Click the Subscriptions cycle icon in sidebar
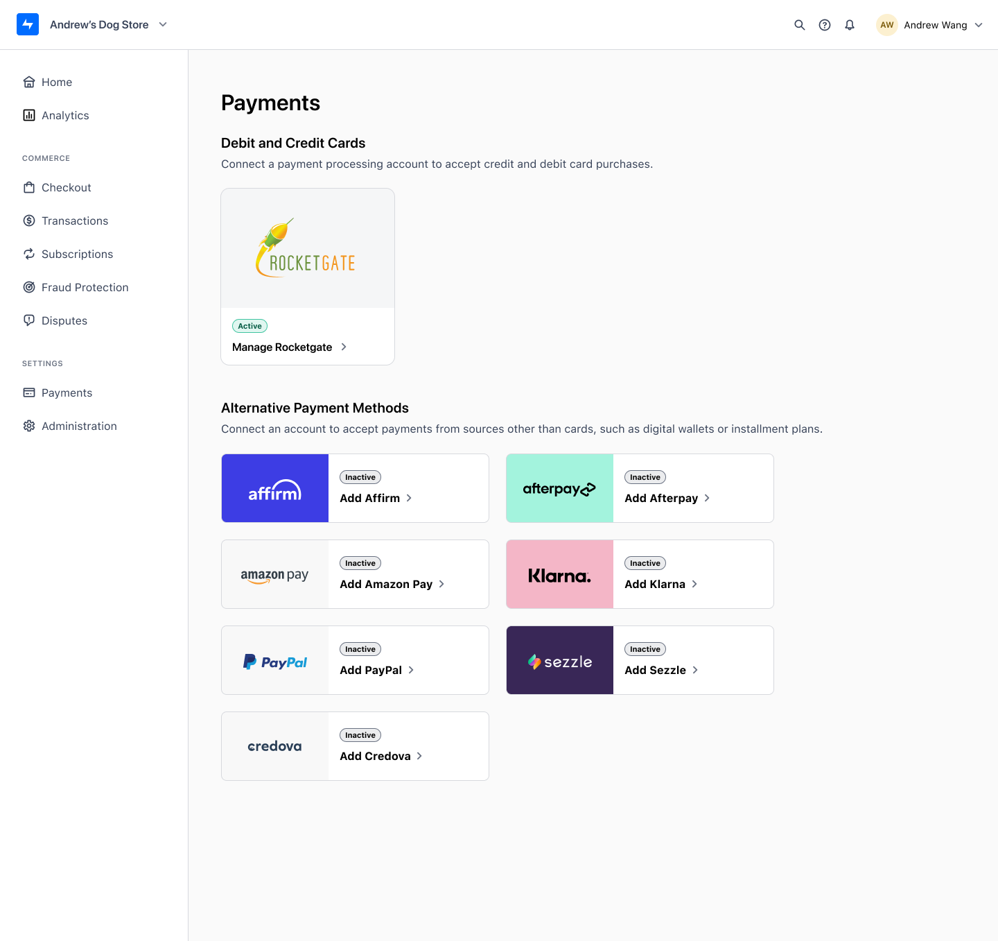This screenshot has width=998, height=941. (x=29, y=254)
